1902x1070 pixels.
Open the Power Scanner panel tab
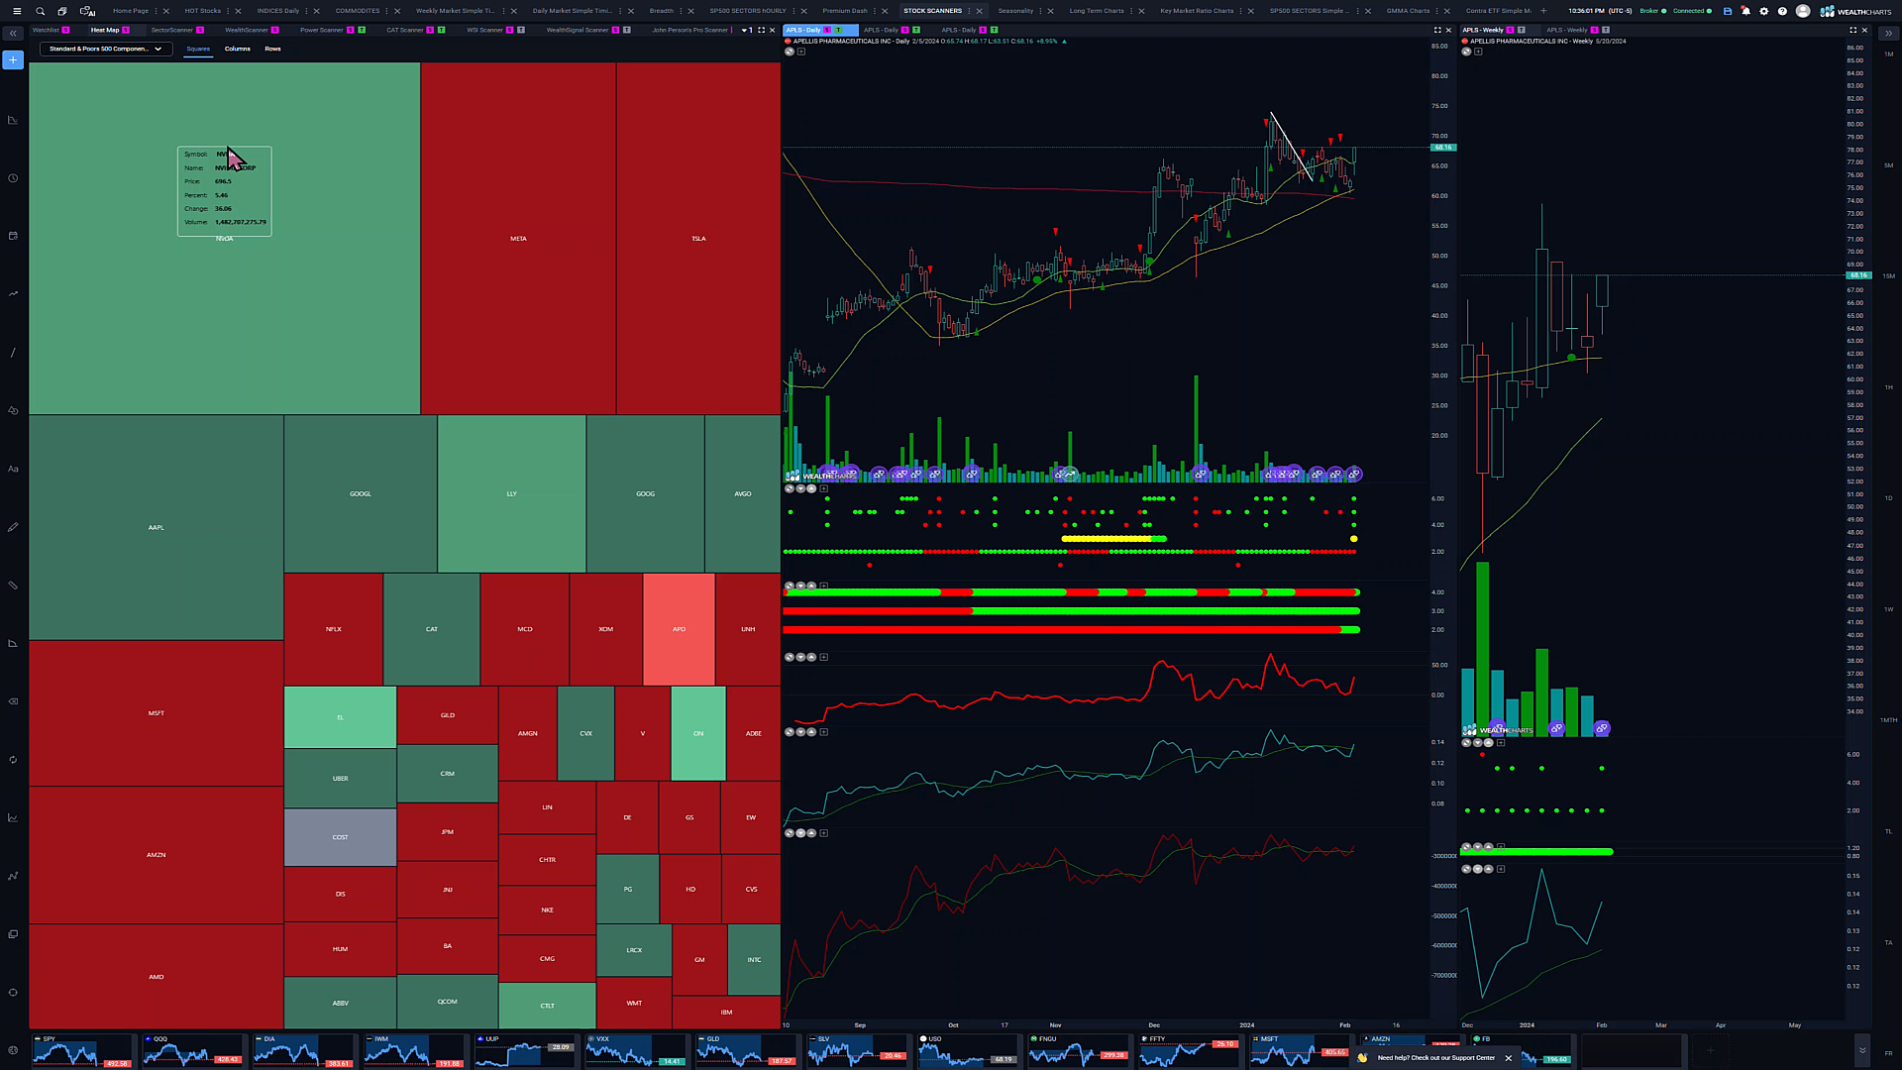(322, 30)
